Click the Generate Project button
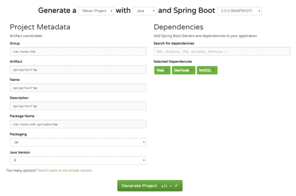The image size is (296, 196). click(x=150, y=186)
